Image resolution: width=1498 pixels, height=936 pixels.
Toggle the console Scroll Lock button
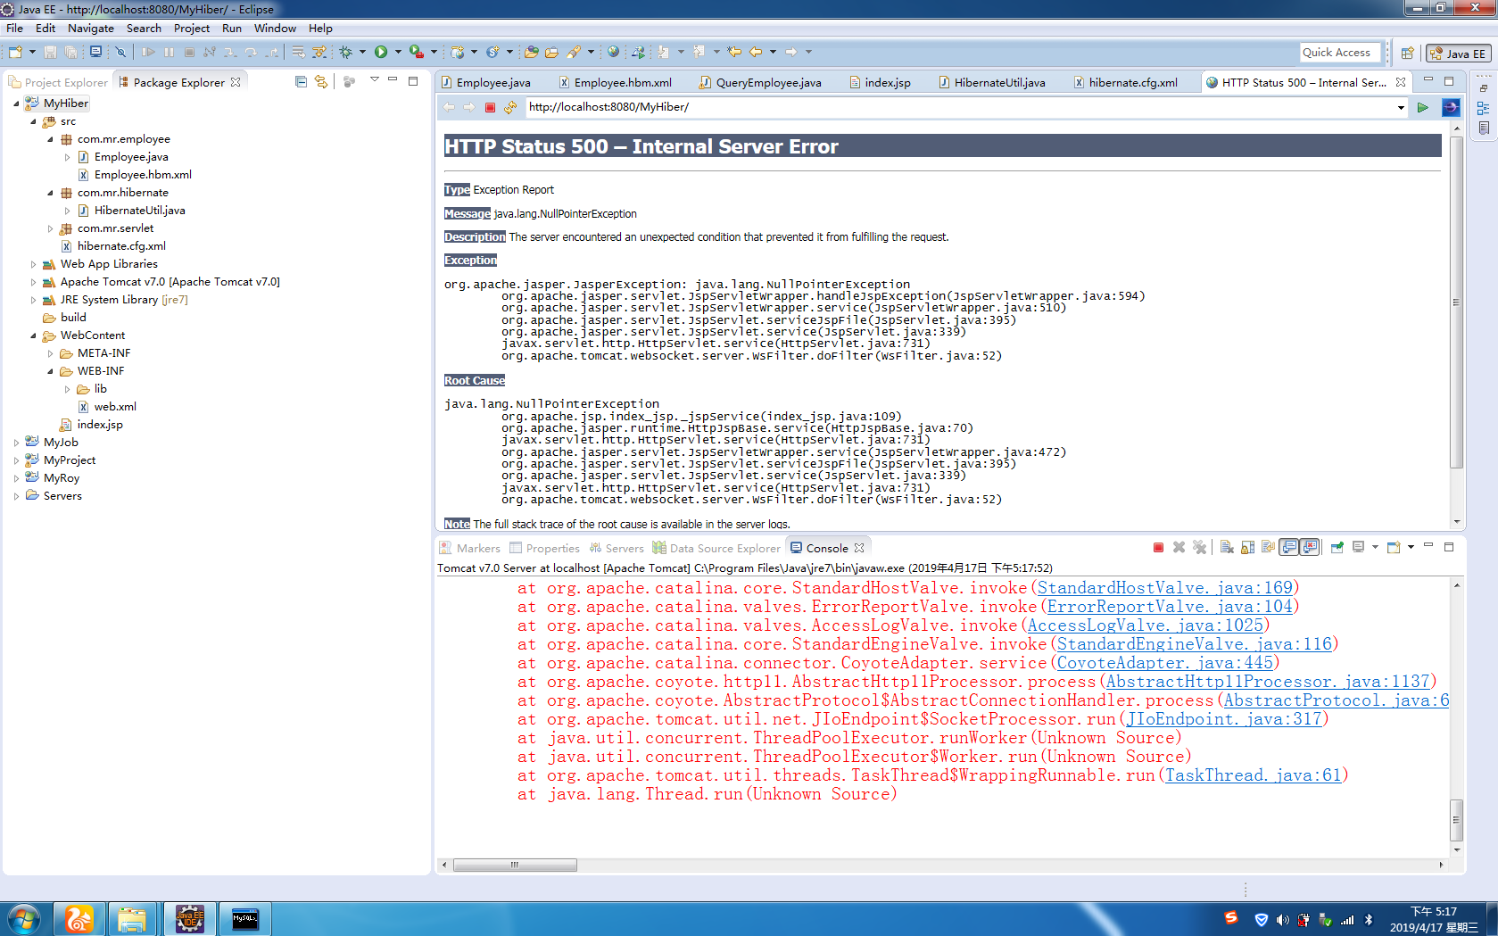pos(1247,547)
